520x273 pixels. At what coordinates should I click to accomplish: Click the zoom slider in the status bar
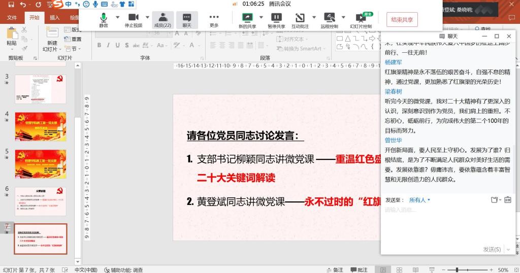[457, 270]
